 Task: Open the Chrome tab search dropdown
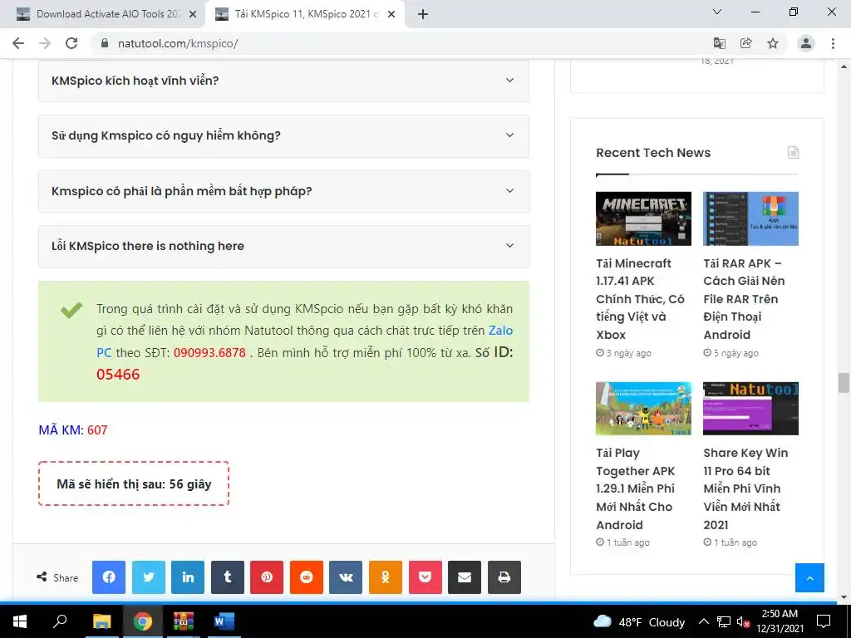pos(716,12)
